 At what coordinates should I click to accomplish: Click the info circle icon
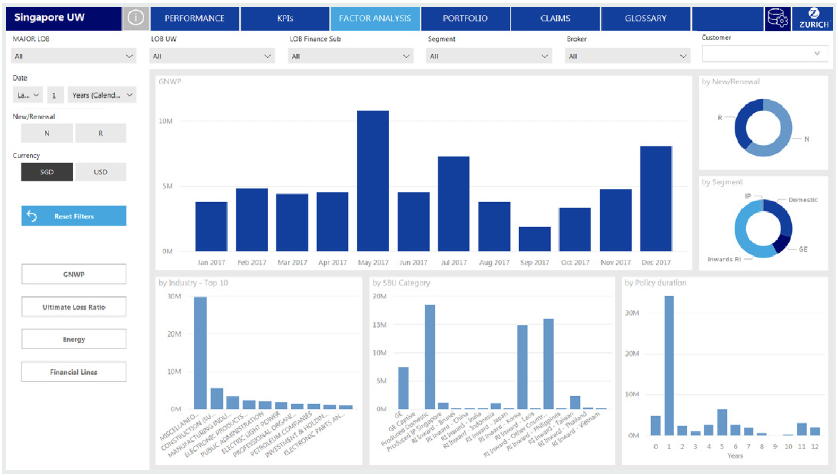coord(136,18)
